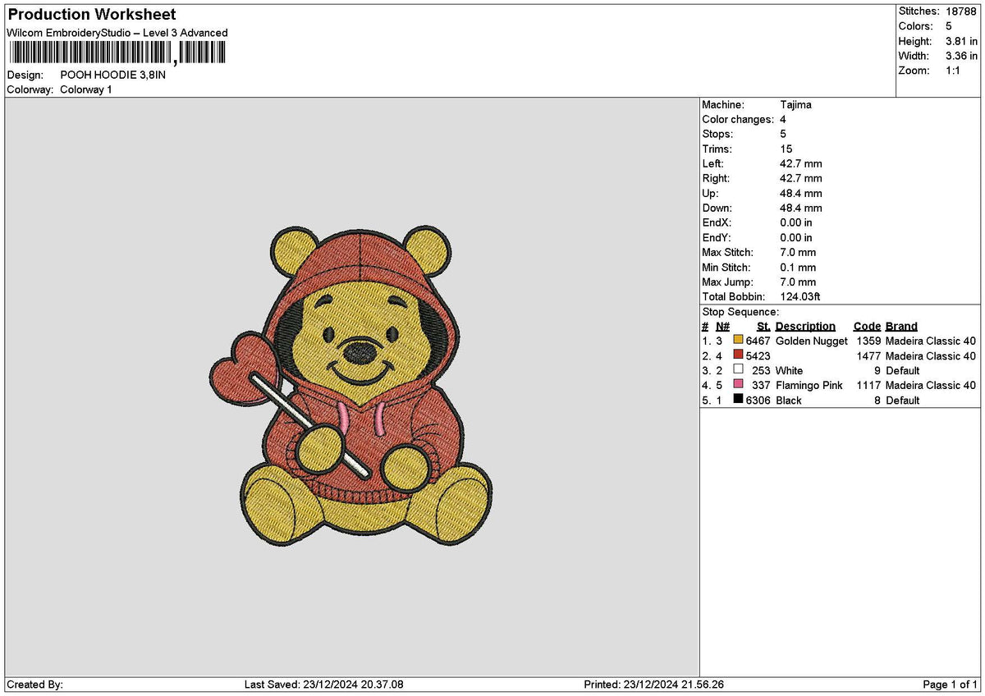Select the 'Last Saved: 23/12/2024 20.37.08' text
Screen dimensions: 985x696
(324, 685)
